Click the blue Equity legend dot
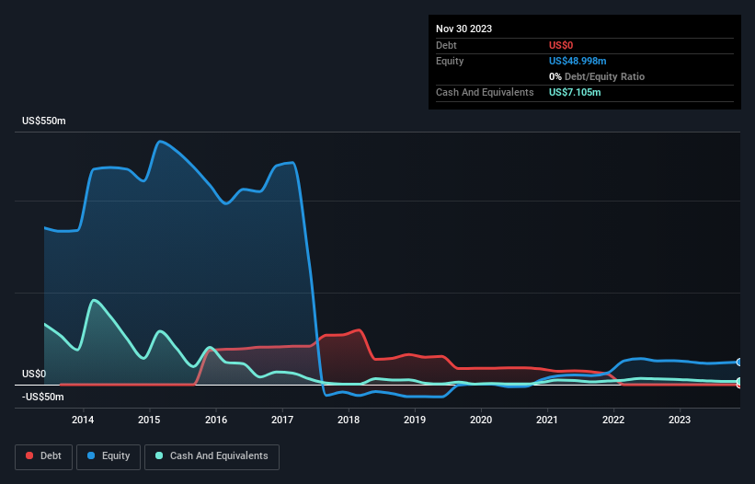The image size is (755, 484). pos(91,455)
